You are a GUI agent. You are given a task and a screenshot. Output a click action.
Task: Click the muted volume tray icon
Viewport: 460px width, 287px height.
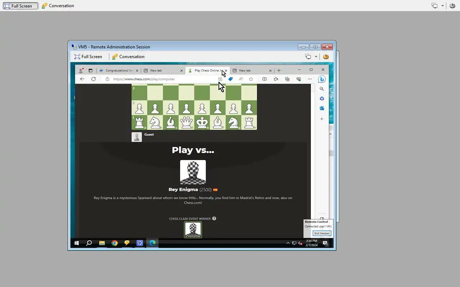tap(300, 243)
